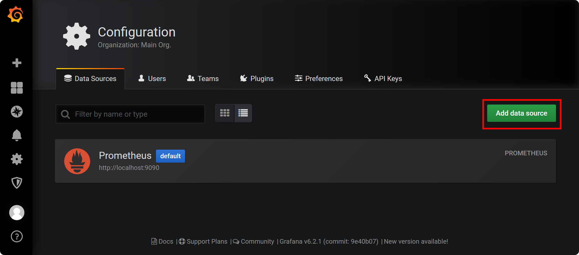
Task: Open the Teams tab
Action: coord(203,79)
